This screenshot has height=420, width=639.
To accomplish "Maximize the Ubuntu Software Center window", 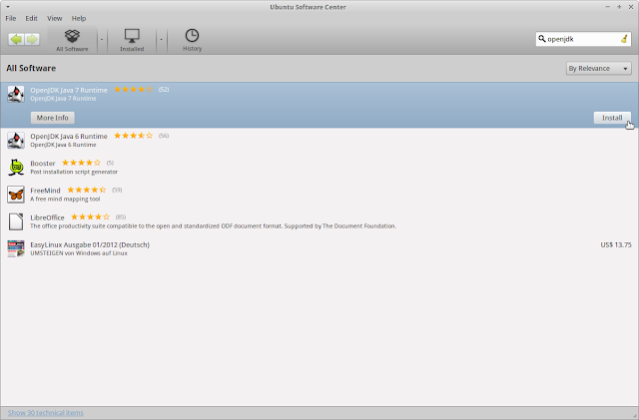I will 619,7.
